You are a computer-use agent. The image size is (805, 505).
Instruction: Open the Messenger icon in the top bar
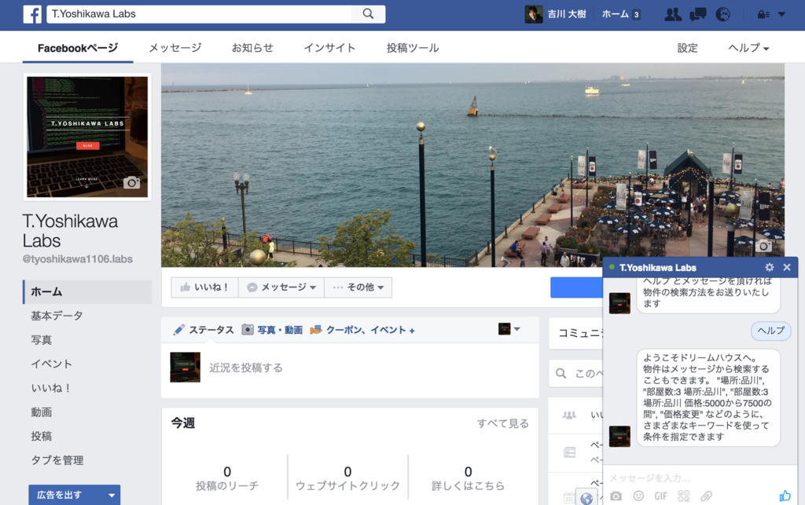pyautogui.click(x=698, y=14)
